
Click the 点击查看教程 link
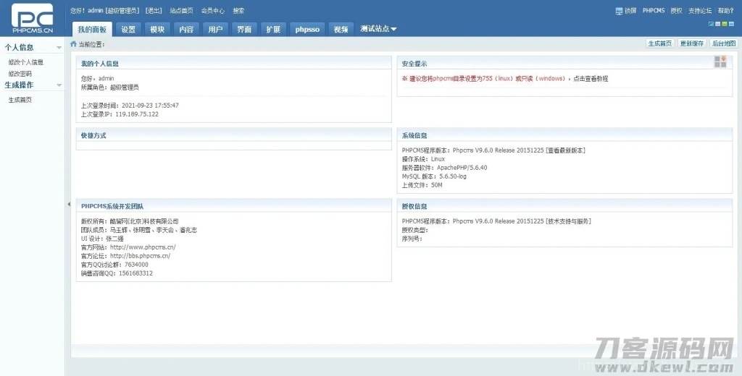click(x=590, y=79)
